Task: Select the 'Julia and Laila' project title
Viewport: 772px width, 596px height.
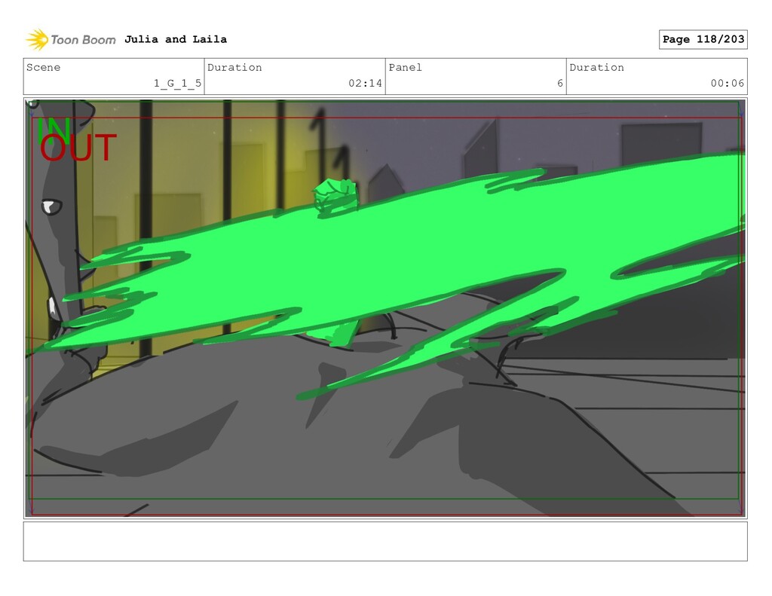Action: (x=176, y=39)
